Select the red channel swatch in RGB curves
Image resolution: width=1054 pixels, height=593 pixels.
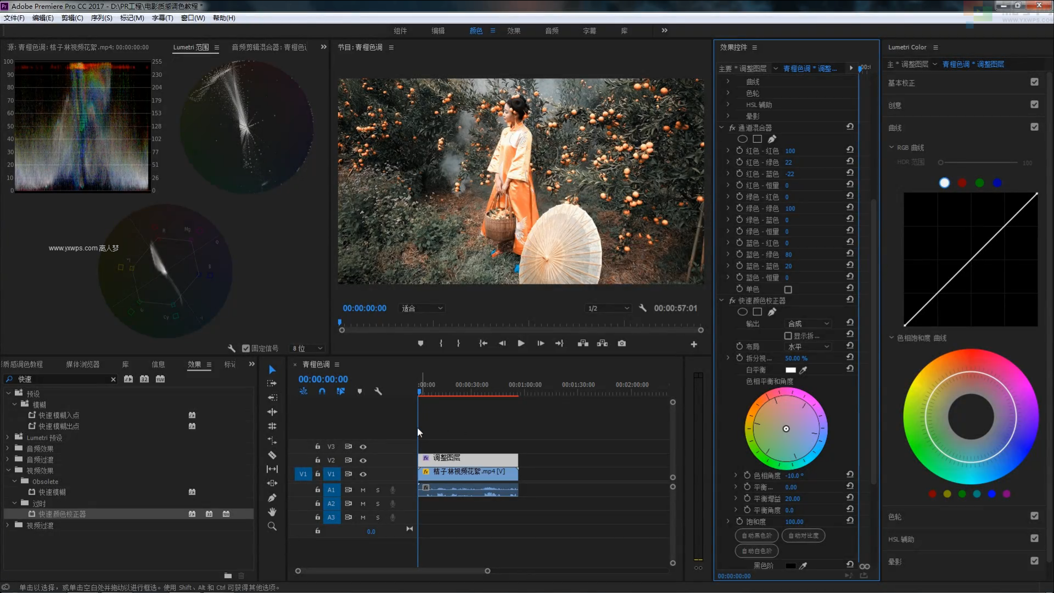(x=962, y=183)
